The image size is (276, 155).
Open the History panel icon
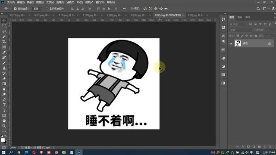point(223,19)
